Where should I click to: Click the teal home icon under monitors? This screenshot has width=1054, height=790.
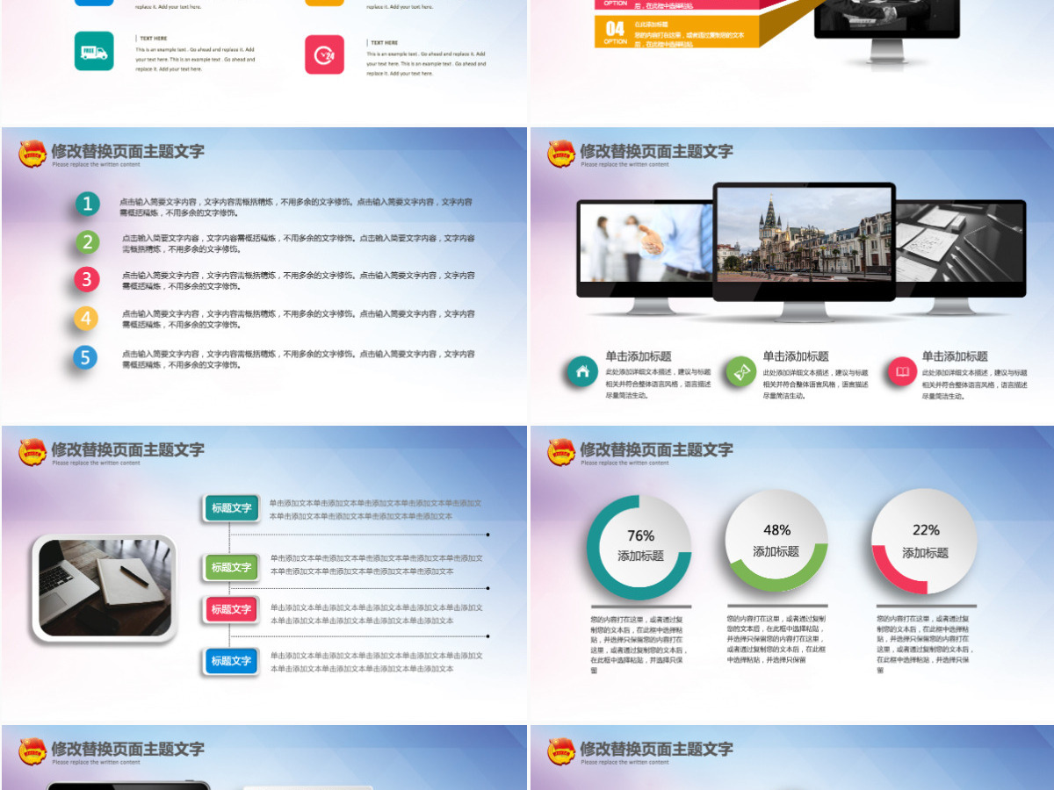(581, 372)
